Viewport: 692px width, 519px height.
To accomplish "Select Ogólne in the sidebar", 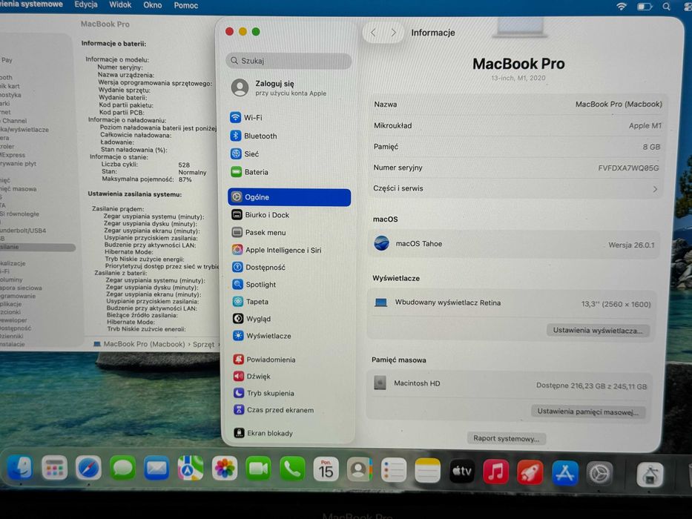I will click(289, 197).
